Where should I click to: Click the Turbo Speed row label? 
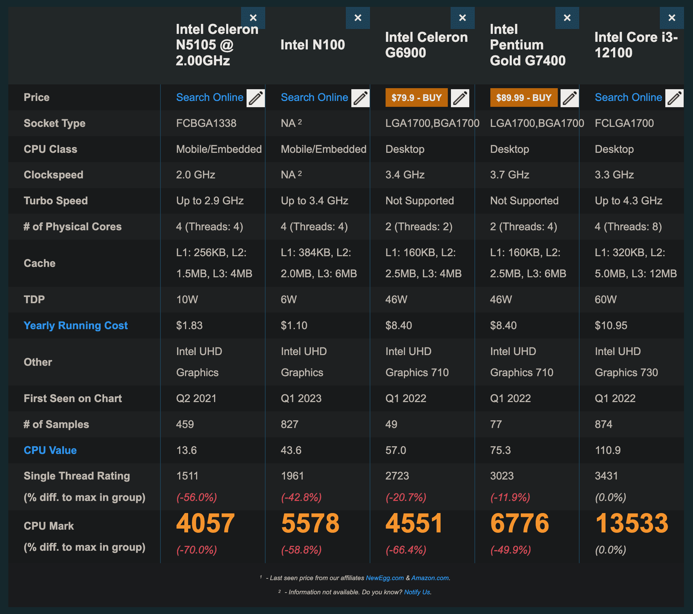56,201
